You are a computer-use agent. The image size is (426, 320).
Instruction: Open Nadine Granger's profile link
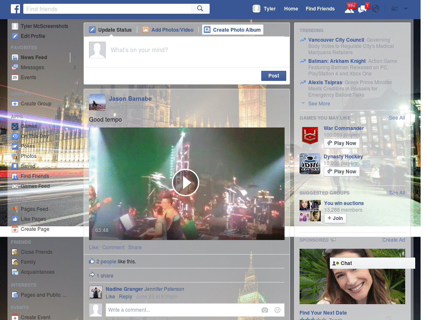click(124, 289)
